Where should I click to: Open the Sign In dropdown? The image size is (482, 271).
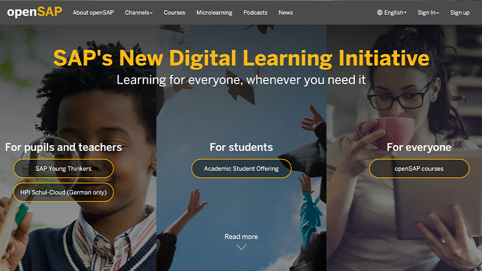pyautogui.click(x=428, y=13)
